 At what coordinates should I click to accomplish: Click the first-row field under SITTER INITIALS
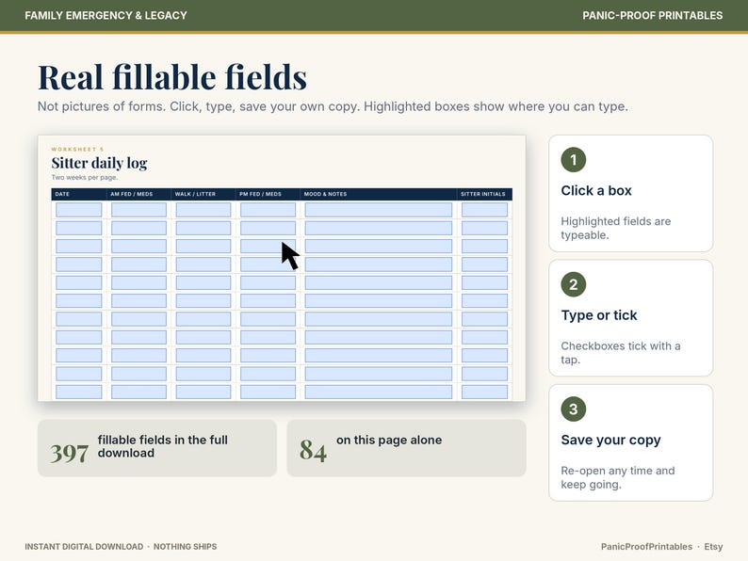click(484, 210)
